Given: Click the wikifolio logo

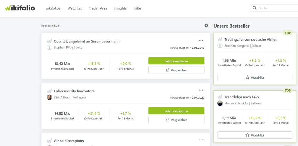Looking at the screenshot, I should click(x=20, y=8).
